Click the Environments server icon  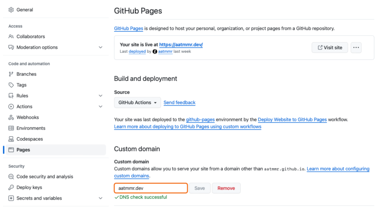pyautogui.click(x=11, y=128)
